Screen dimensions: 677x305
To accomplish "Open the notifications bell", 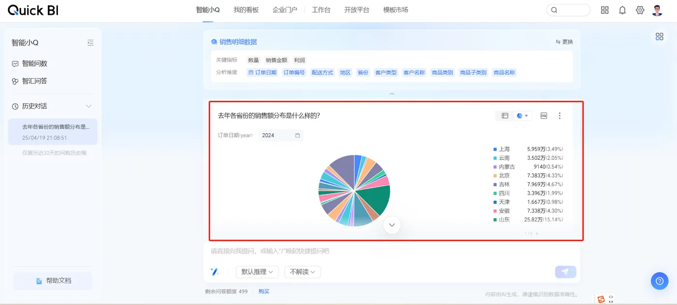I will pyautogui.click(x=622, y=10).
